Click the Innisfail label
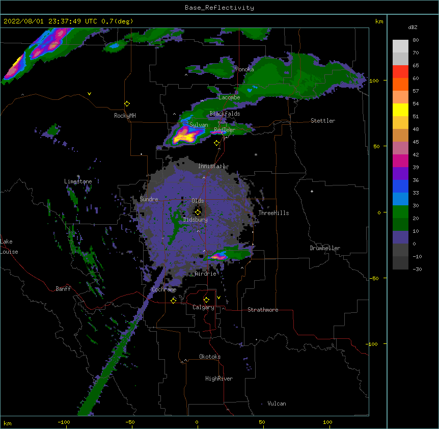 [211, 166]
